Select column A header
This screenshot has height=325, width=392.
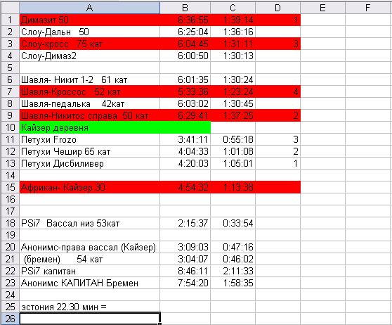89,8
